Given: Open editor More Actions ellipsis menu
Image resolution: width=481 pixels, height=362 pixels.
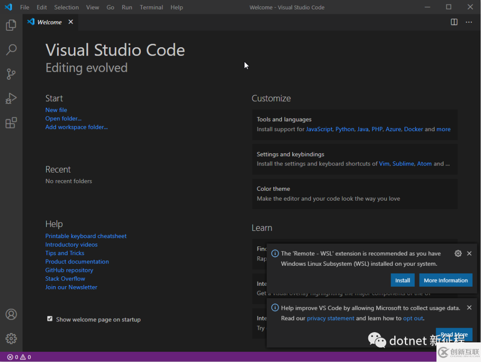Looking at the screenshot, I should [x=469, y=22].
